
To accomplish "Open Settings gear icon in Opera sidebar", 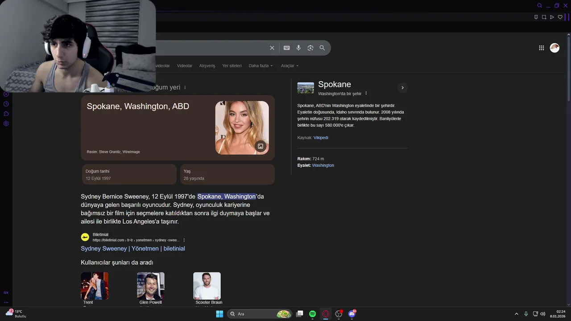I will [6, 123].
